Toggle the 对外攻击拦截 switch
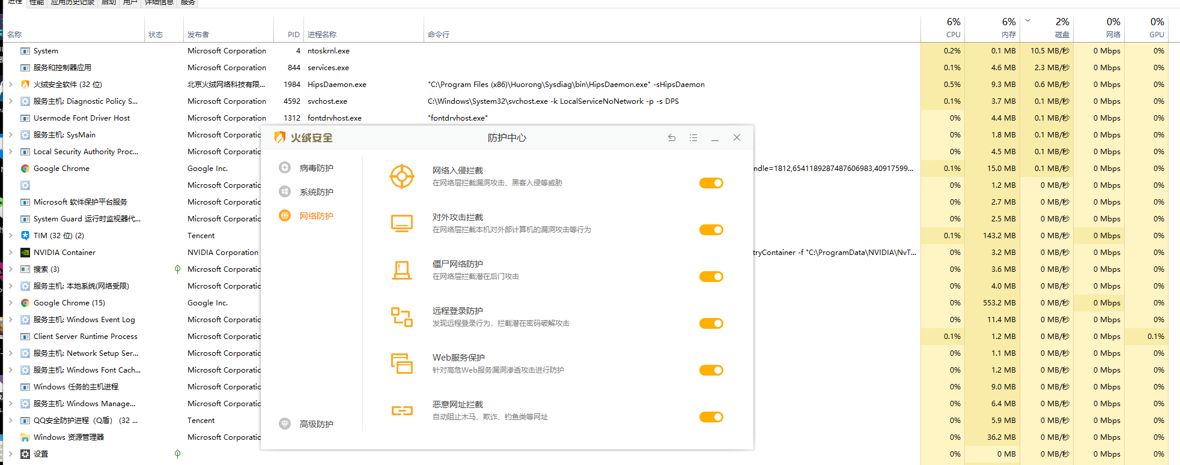The width and height of the screenshot is (1180, 465). (x=711, y=230)
